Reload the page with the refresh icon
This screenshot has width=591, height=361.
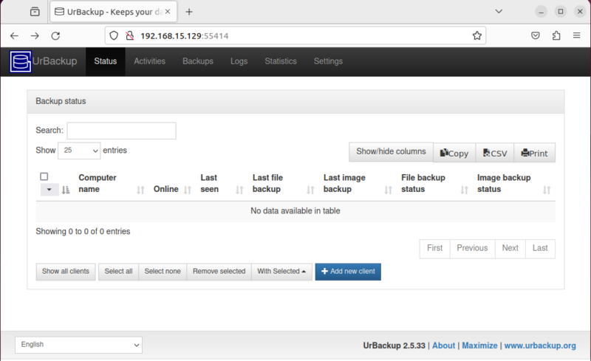tap(56, 35)
